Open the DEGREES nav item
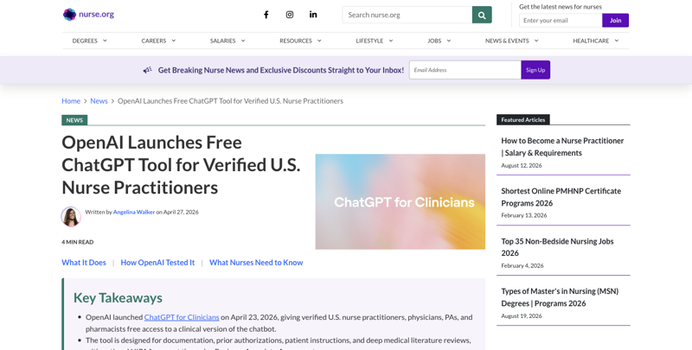The height and width of the screenshot is (350, 692). 85,41
